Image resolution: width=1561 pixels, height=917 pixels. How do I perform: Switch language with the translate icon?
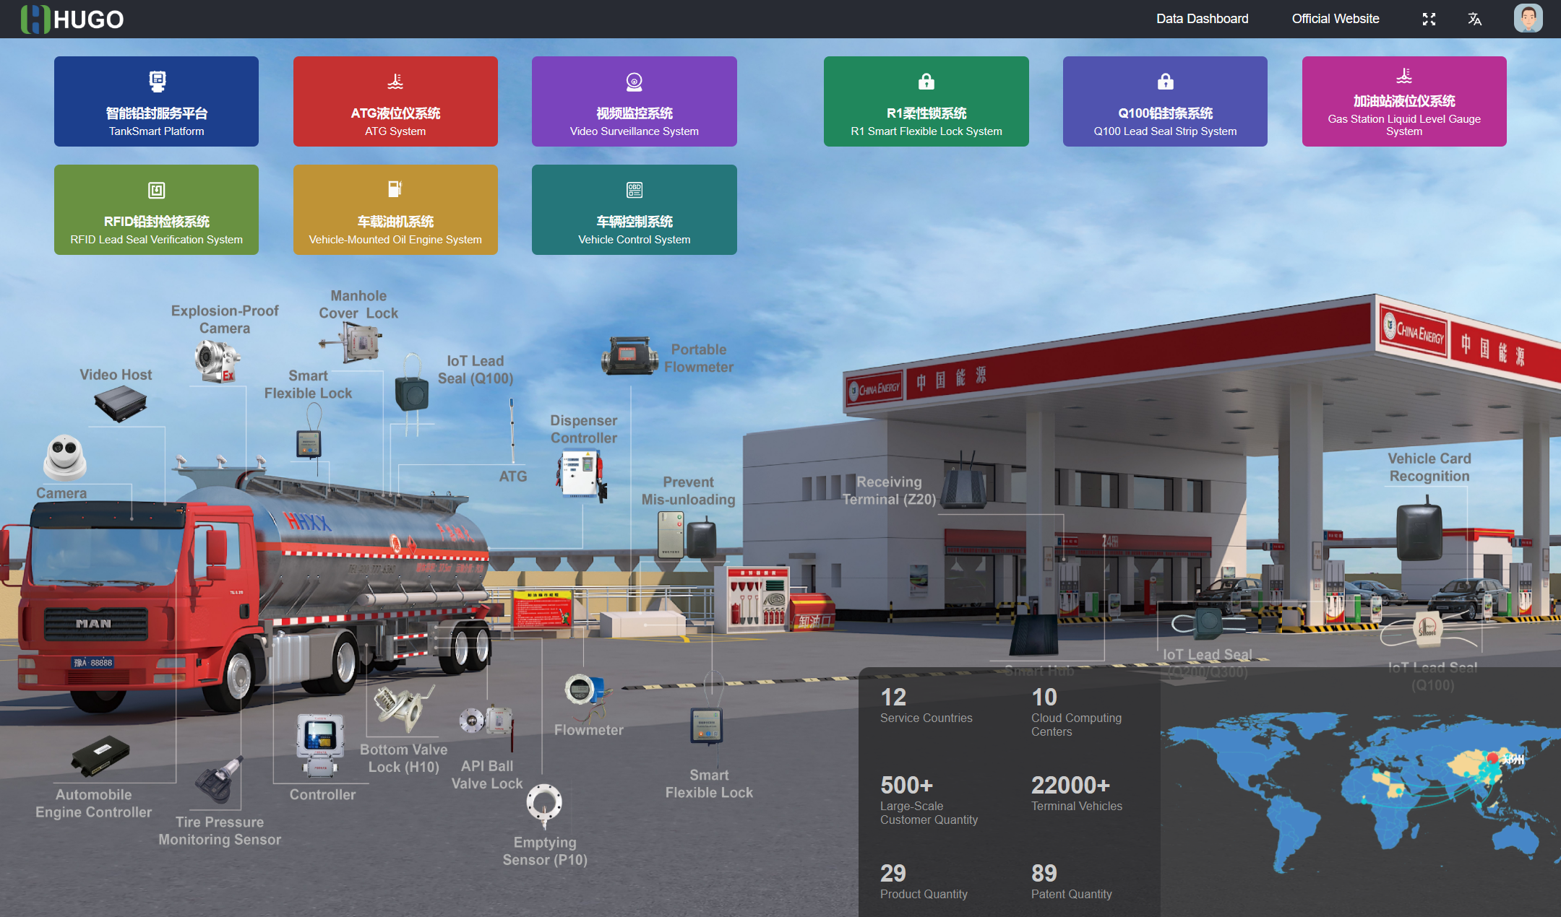coord(1475,19)
